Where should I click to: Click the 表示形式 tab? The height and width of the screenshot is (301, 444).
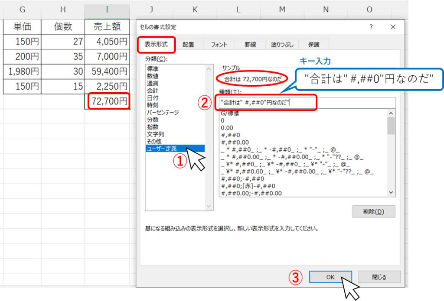click(x=156, y=44)
